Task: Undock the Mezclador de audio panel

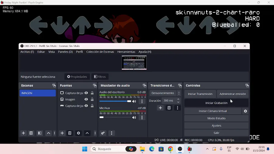Action: coord(145,86)
